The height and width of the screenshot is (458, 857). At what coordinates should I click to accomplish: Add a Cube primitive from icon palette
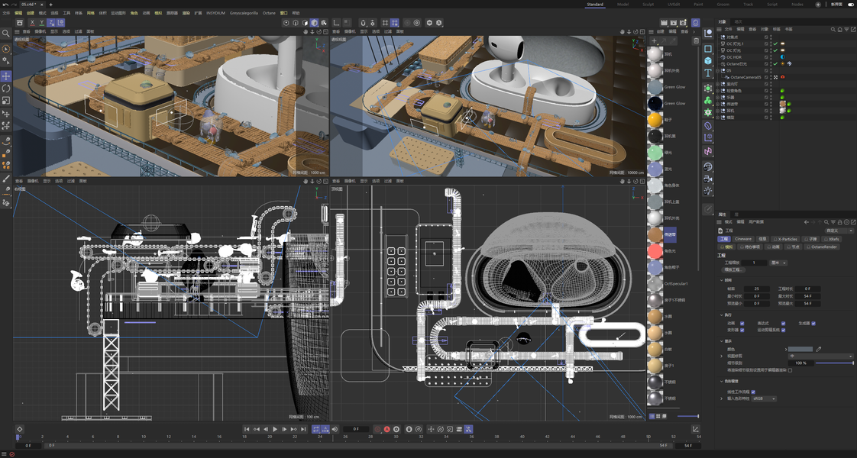pyautogui.click(x=708, y=60)
